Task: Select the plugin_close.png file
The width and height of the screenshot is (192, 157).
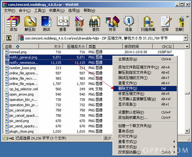Action: [x=22, y=131]
